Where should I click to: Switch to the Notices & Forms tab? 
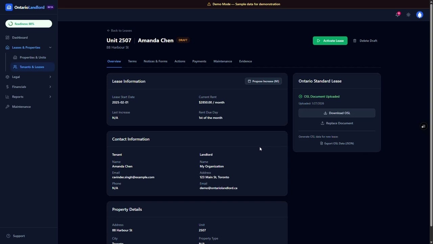pyautogui.click(x=156, y=61)
